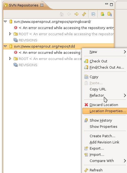
Task: Collapse the tdd repository node
Action: tap(5, 46)
